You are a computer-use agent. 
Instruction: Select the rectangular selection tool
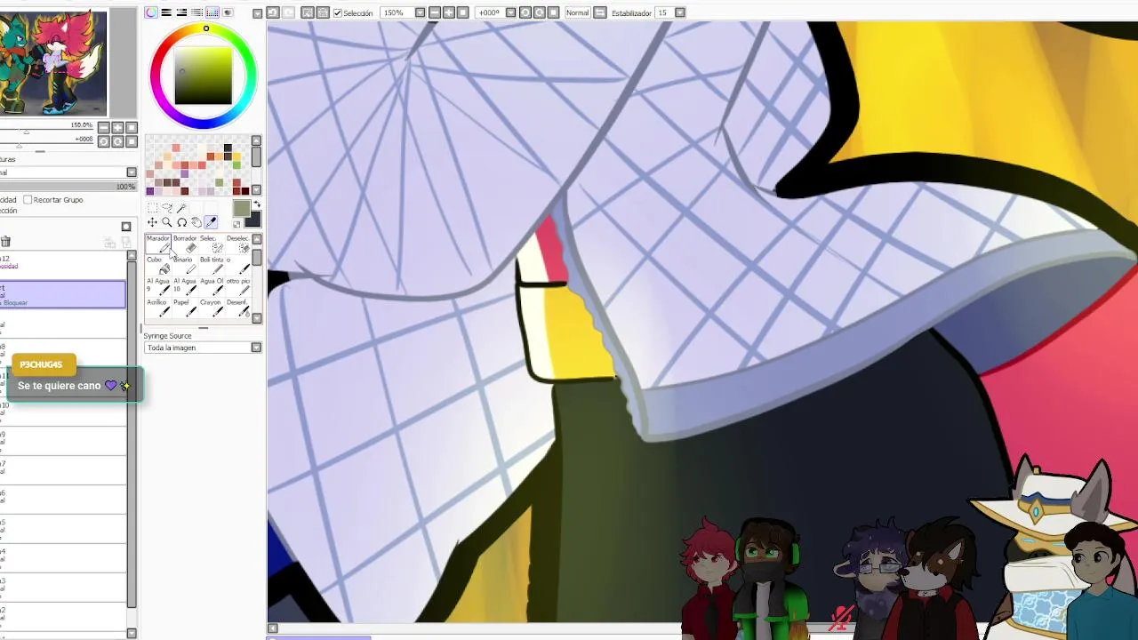(x=152, y=208)
